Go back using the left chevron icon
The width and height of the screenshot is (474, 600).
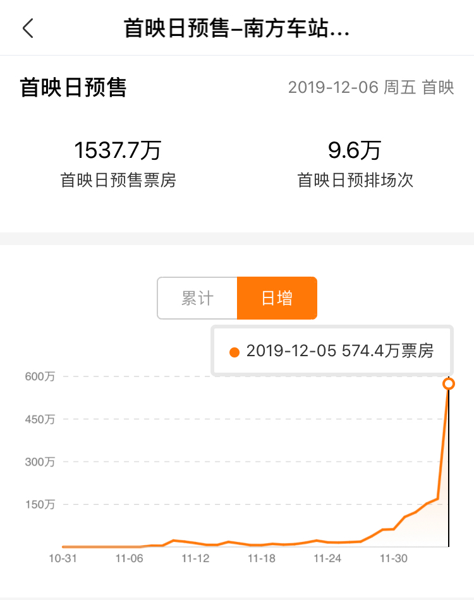pos(28,28)
